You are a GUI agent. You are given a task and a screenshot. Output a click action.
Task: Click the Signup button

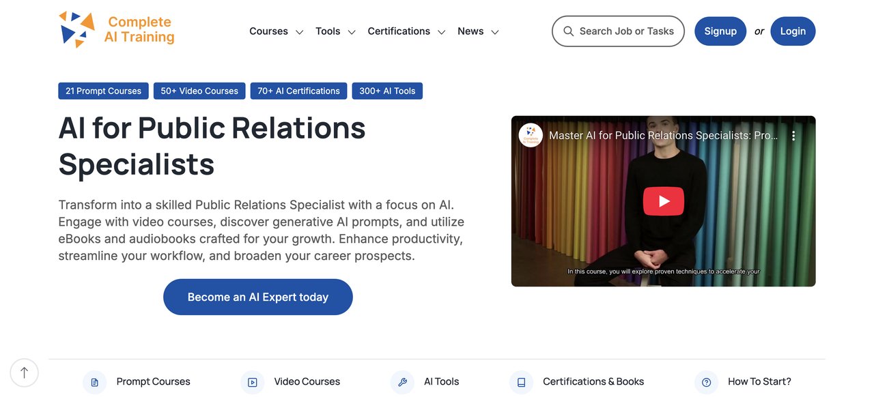point(720,31)
